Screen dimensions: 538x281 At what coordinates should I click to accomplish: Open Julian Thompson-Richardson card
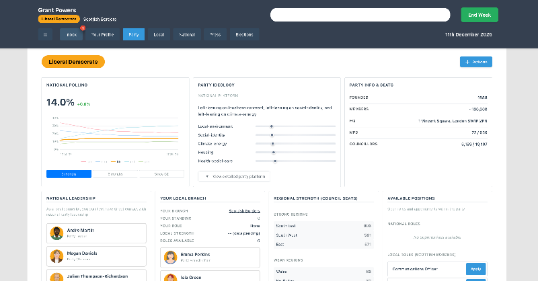coord(96,275)
